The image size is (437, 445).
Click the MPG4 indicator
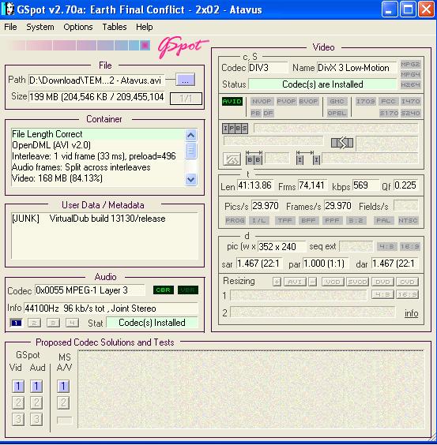(x=410, y=74)
